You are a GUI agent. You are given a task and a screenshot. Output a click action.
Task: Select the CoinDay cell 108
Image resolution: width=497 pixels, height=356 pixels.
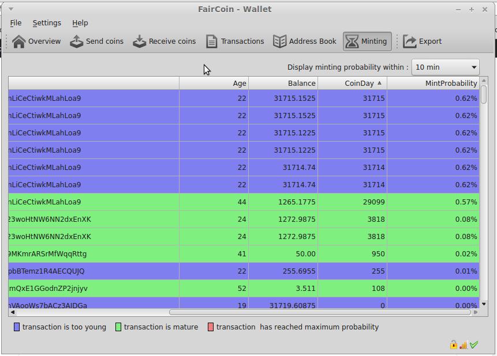(353, 288)
